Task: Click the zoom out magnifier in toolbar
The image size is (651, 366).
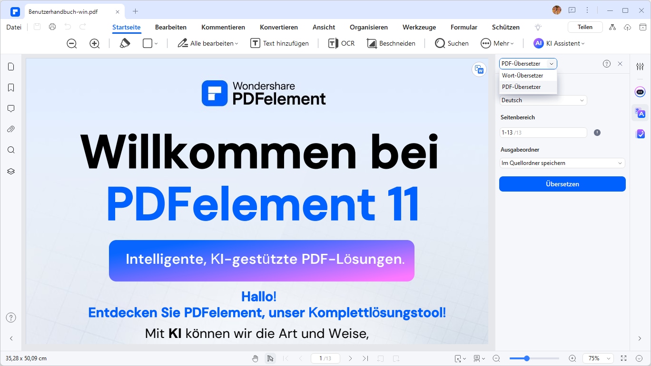Action: pos(72,43)
